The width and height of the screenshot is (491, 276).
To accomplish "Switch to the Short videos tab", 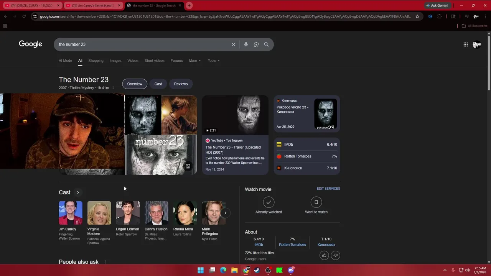I will click(154, 61).
